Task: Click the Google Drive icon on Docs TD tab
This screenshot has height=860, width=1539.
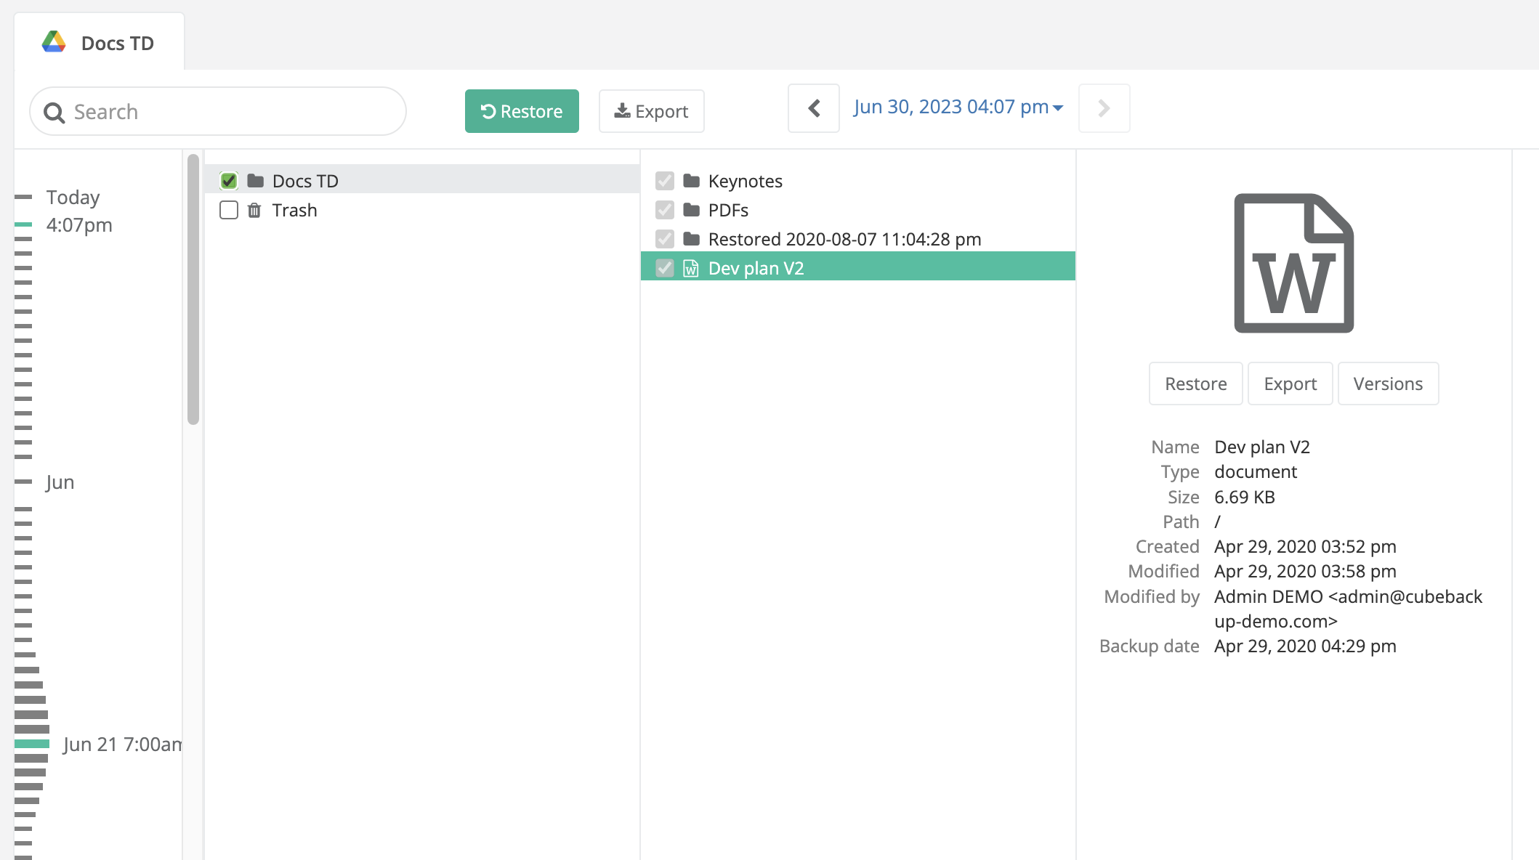Action: pyautogui.click(x=53, y=42)
